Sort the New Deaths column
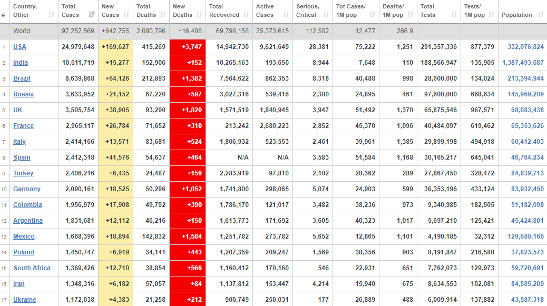This screenshot has height=306, width=547. click(x=199, y=15)
